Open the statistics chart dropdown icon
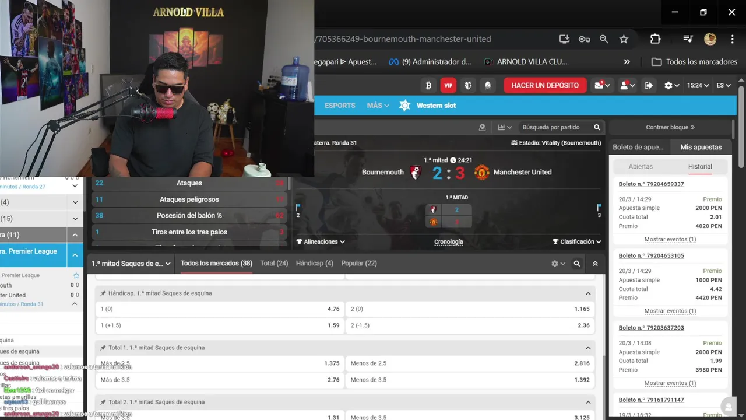Viewport: 746px width, 420px height. (504, 127)
